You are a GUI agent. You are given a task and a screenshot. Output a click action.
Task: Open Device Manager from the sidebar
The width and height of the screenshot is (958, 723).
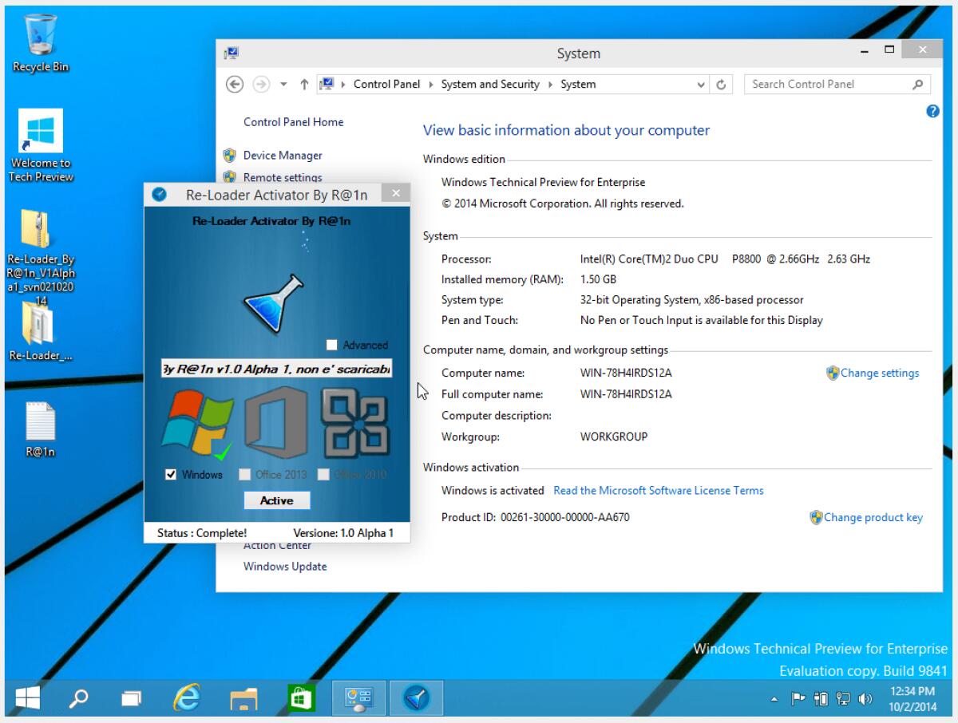283,155
